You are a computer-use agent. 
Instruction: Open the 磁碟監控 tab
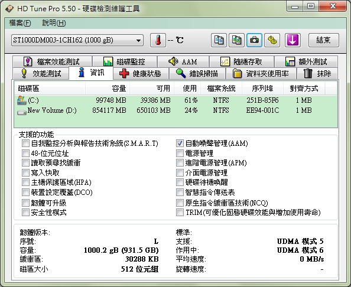point(125,61)
